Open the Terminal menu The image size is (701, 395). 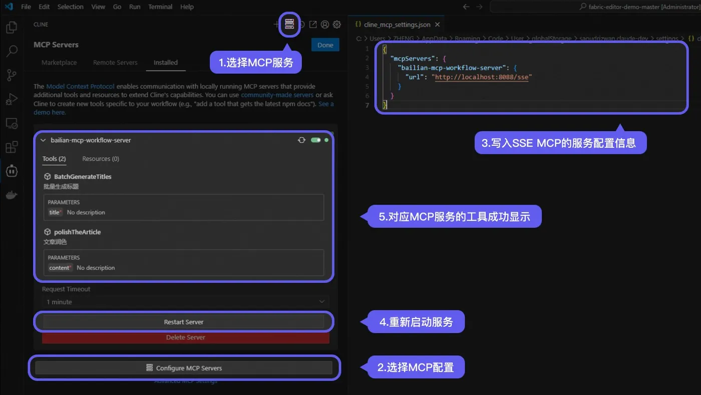coord(160,7)
